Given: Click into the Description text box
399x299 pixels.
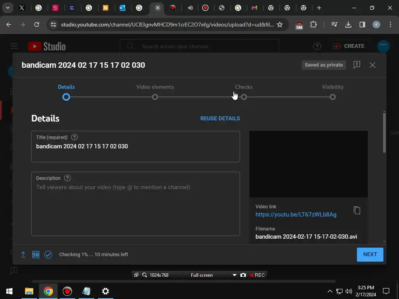Looking at the screenshot, I should tap(135, 204).
